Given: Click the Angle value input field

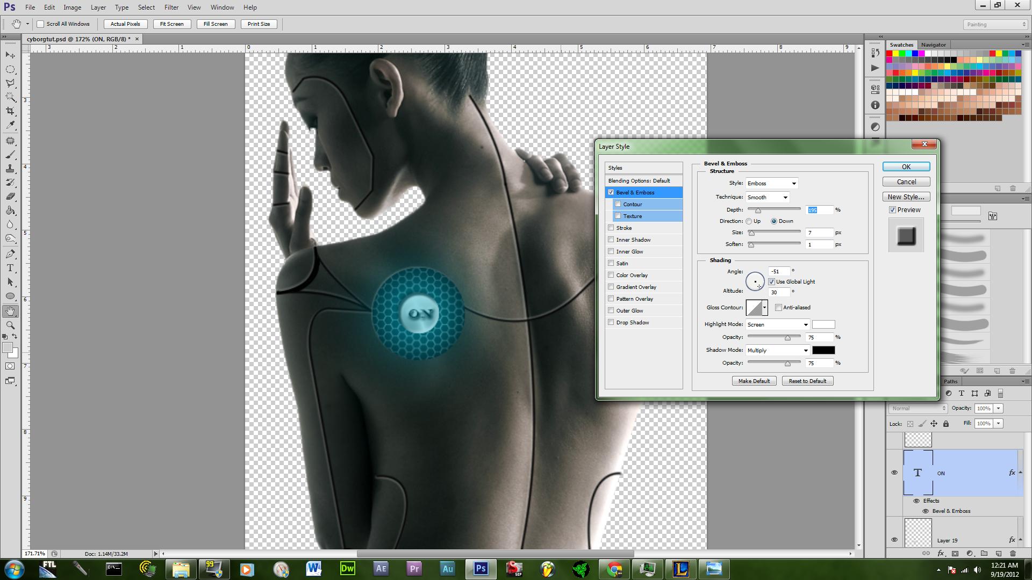Looking at the screenshot, I should (x=779, y=272).
